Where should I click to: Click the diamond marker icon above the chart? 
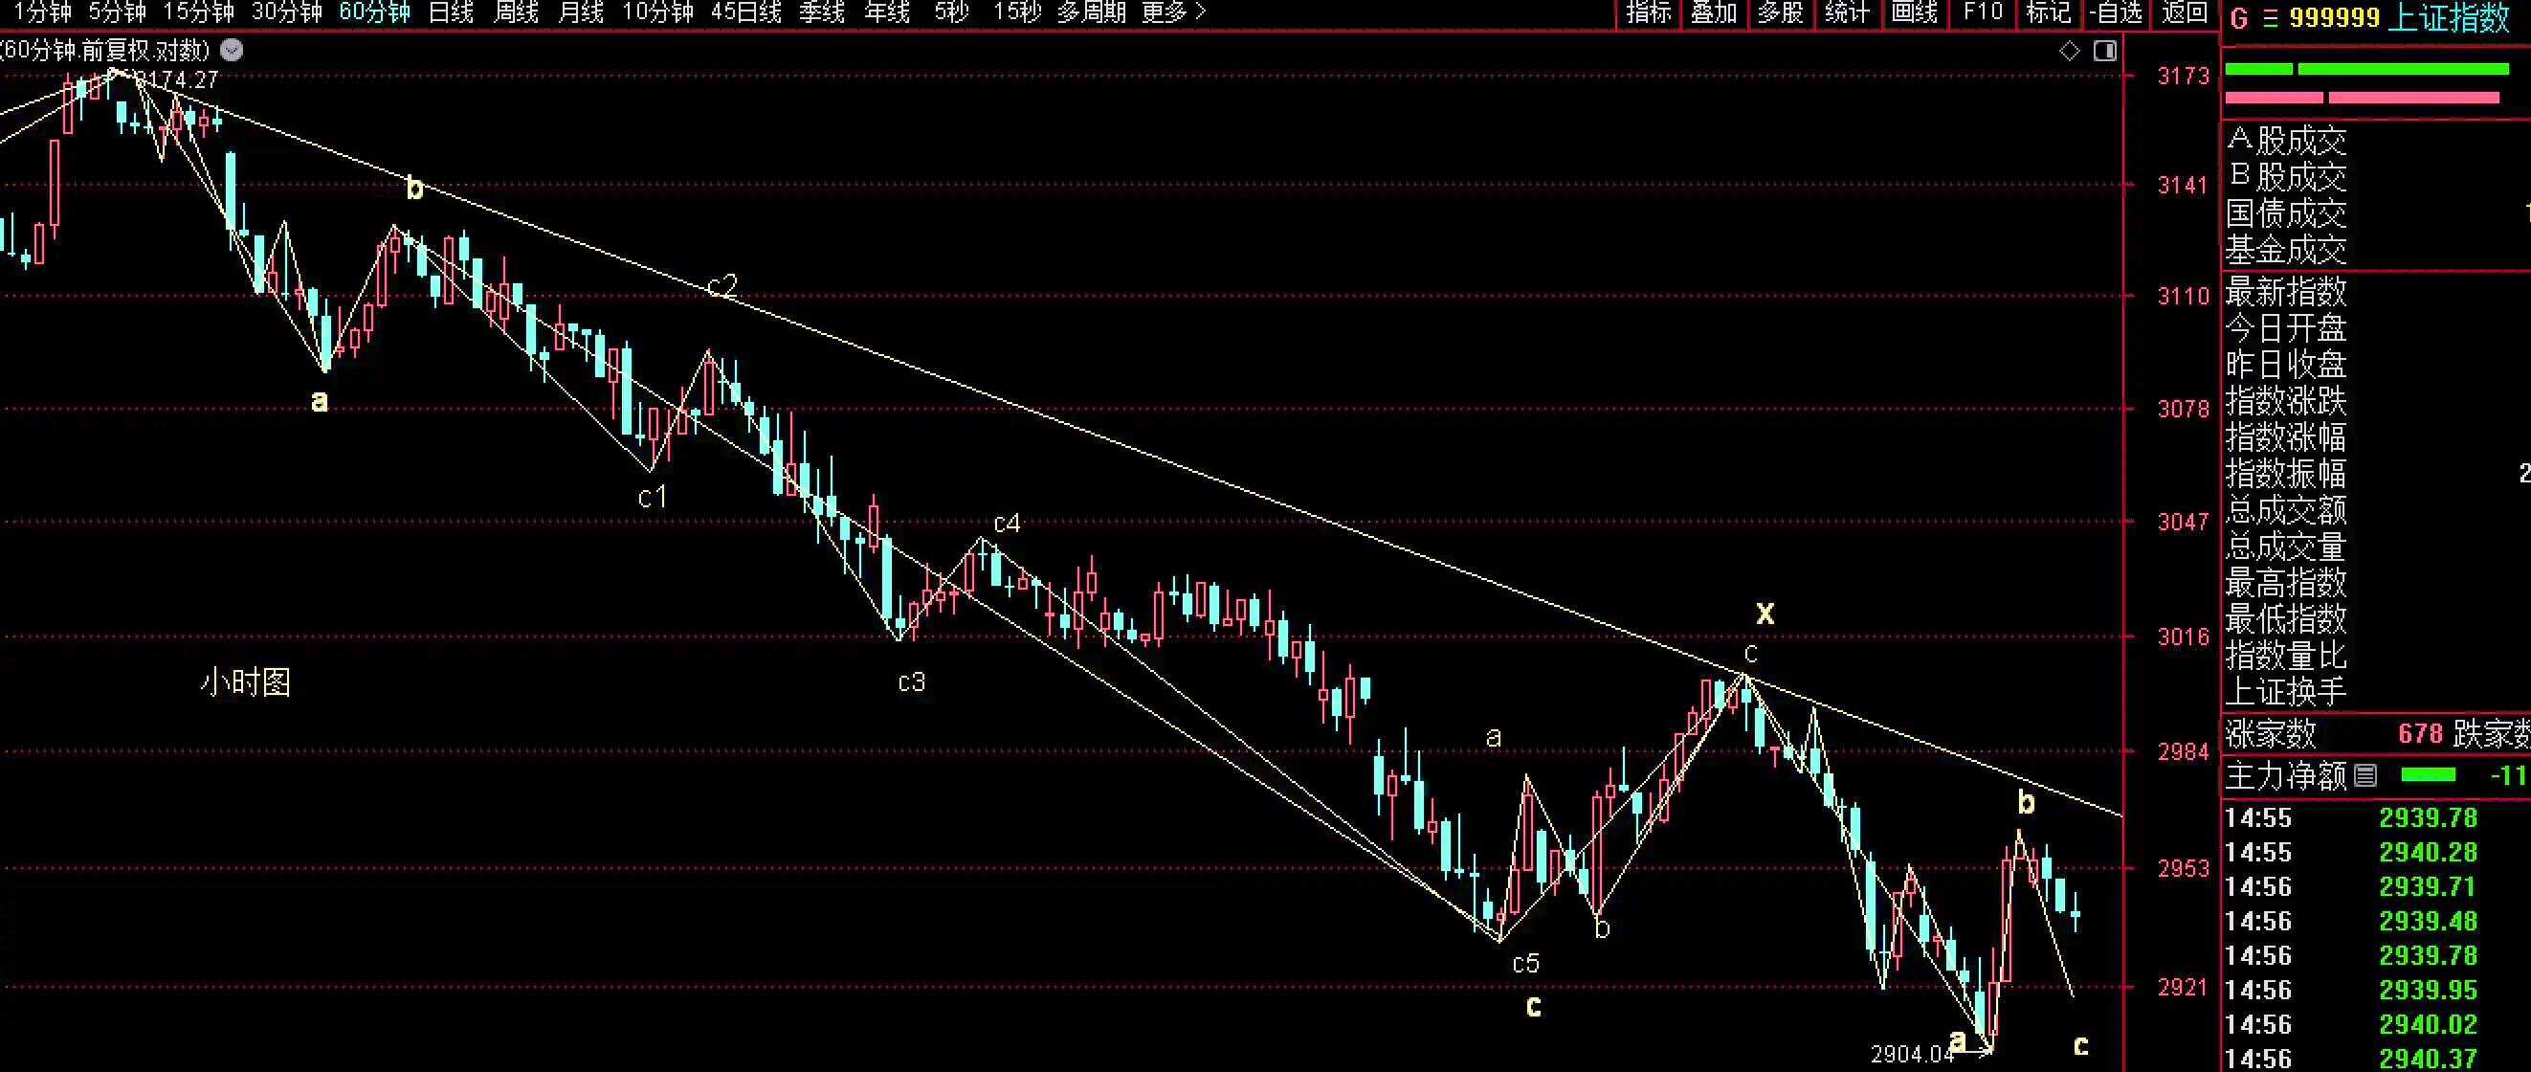(2069, 51)
